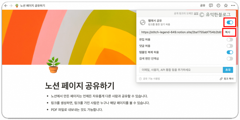Click the invite email input field
The height and width of the screenshot is (120, 240).
(x=181, y=70)
